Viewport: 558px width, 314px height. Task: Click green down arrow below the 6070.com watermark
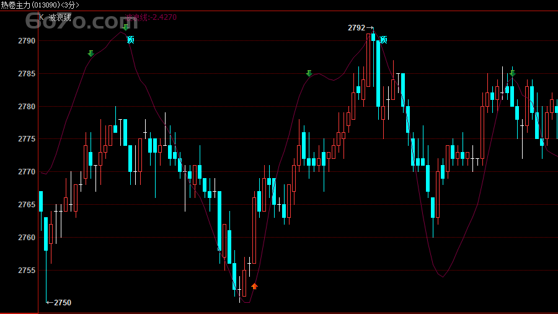125,27
